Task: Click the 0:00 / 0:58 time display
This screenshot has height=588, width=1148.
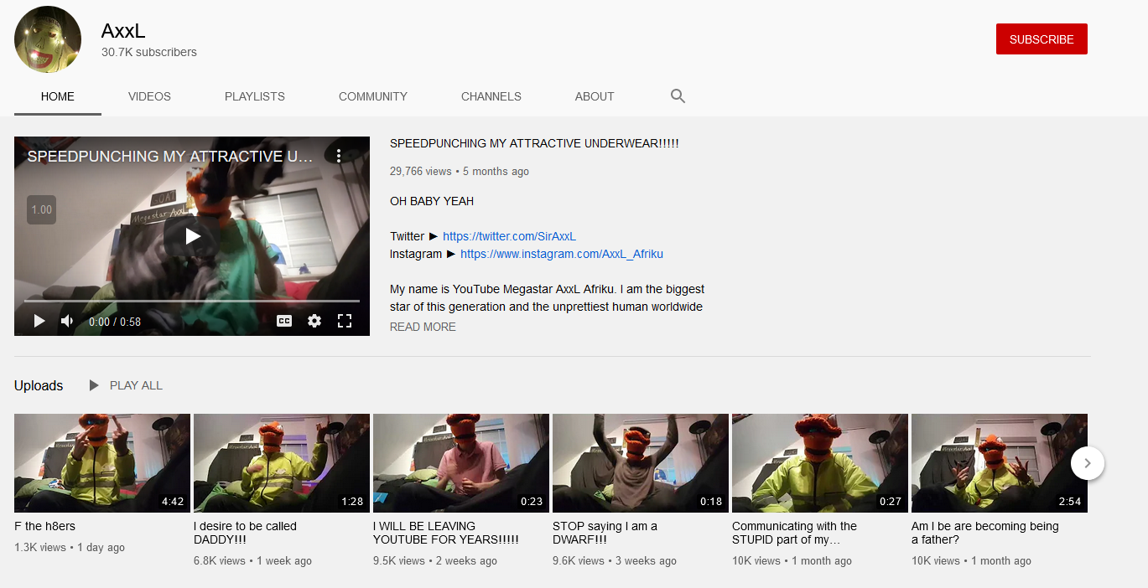Action: 115,322
